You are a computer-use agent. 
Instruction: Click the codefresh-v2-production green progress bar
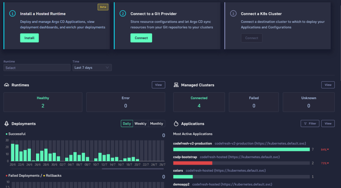[x=241, y=149]
